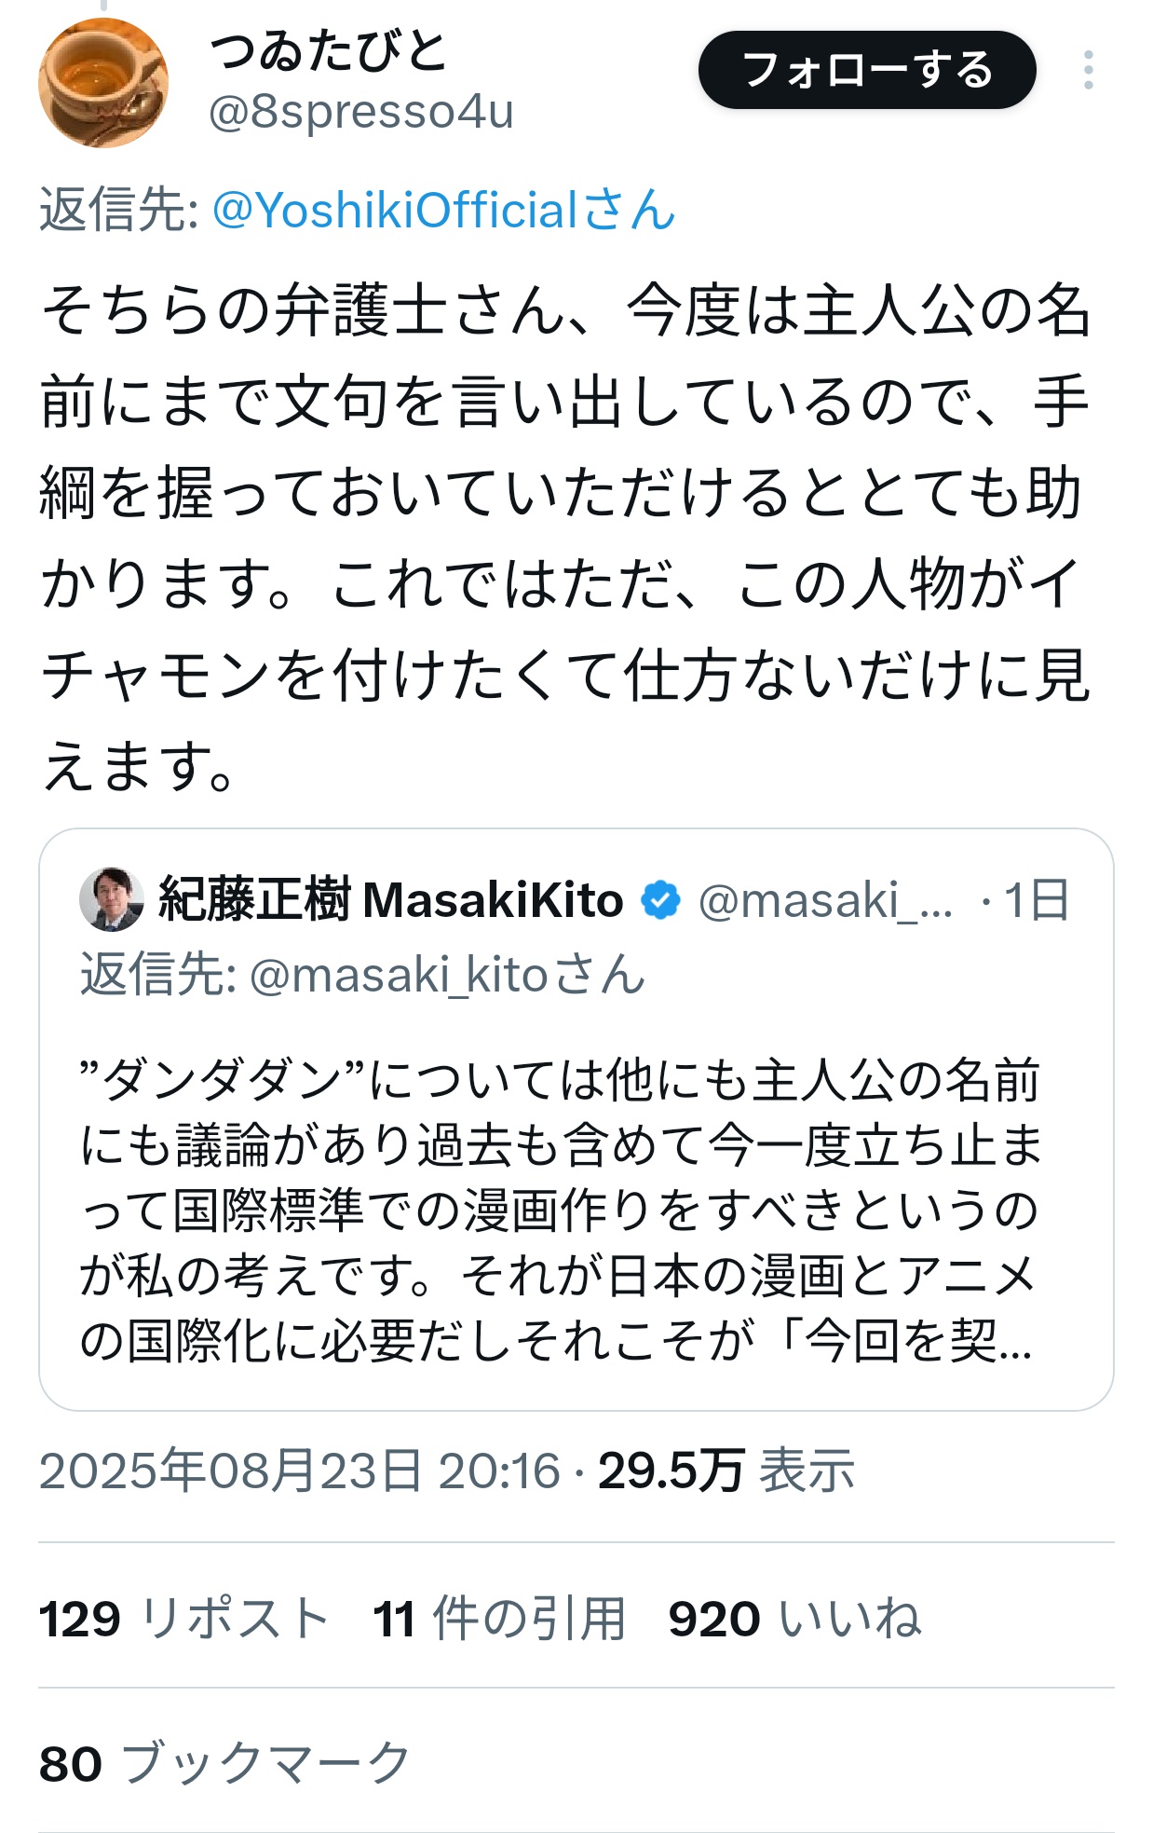Show the 129 リポスト list

(184, 1618)
